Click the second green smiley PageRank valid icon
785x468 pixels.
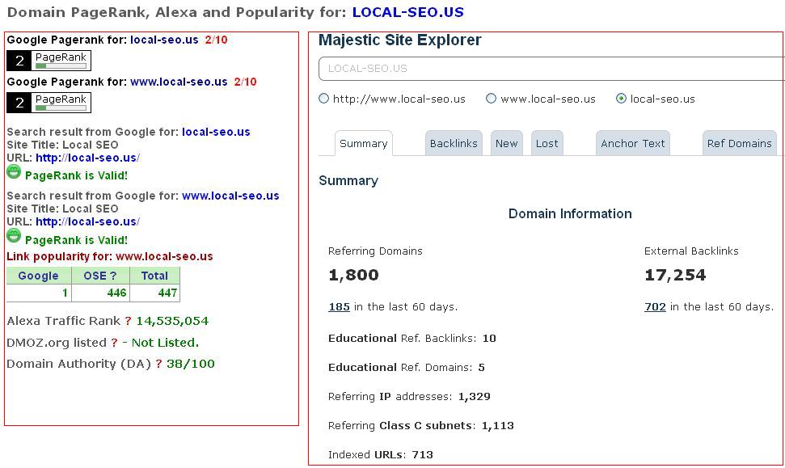pyautogui.click(x=14, y=236)
